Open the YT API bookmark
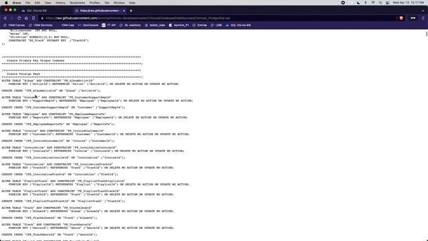Image resolution: width=428 pixels, height=241 pixels. (x=108, y=25)
